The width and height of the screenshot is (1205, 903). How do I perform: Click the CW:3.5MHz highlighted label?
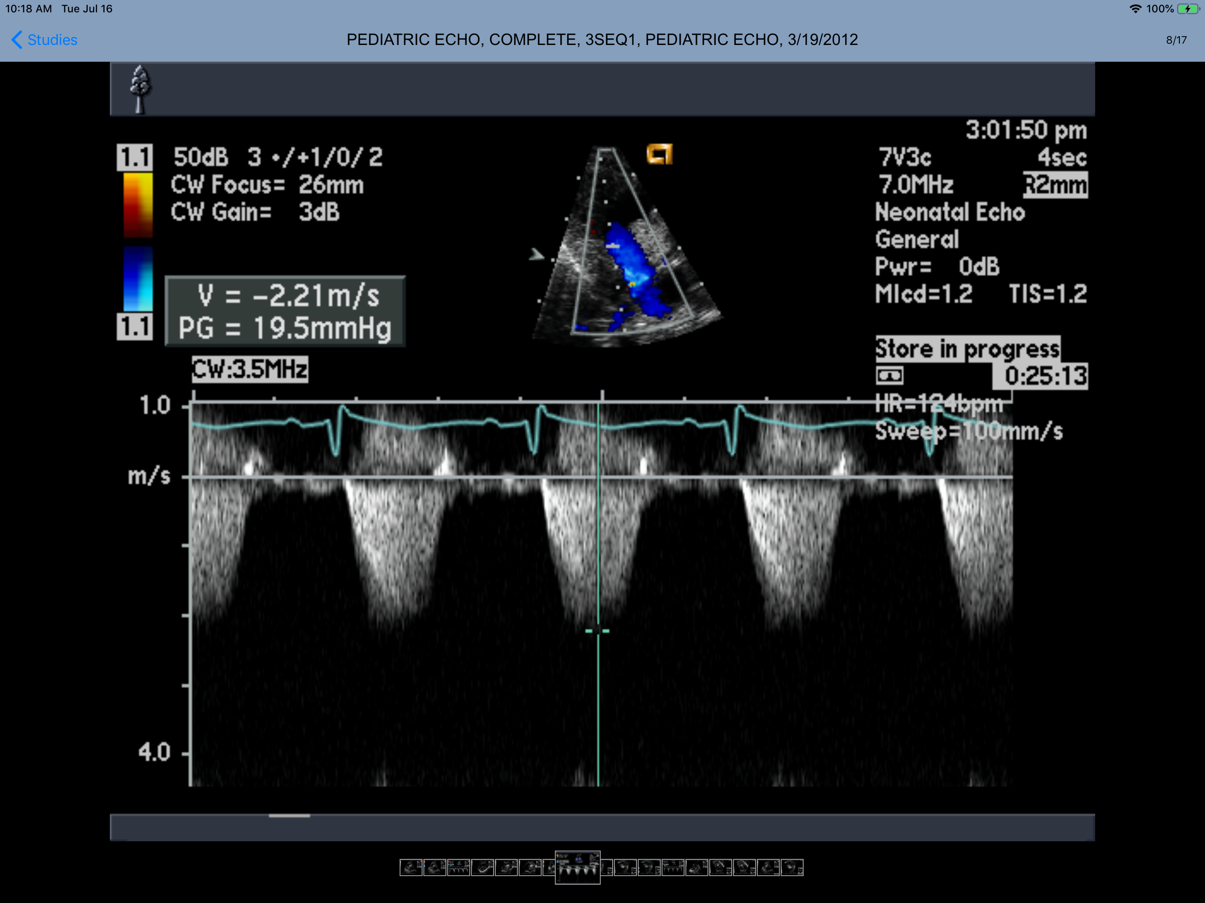coord(250,369)
